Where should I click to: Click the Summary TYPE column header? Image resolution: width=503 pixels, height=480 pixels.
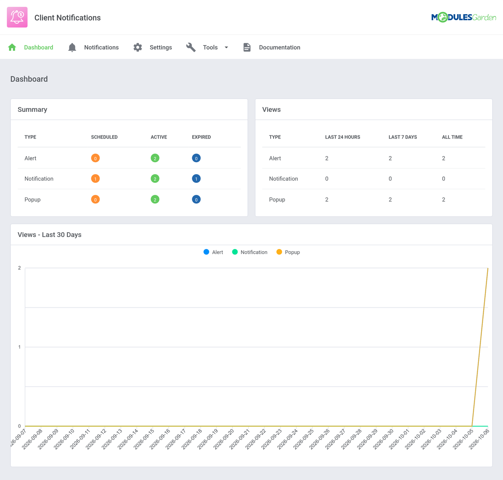pos(30,137)
